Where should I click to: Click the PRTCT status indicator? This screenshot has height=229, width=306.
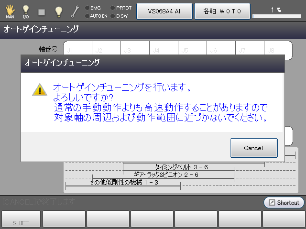click(x=120, y=8)
